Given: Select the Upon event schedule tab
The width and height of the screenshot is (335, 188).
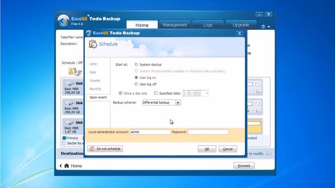Looking at the screenshot, I should tap(98, 97).
